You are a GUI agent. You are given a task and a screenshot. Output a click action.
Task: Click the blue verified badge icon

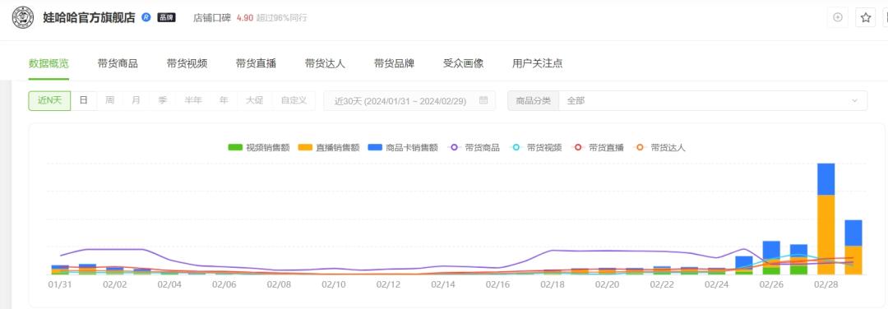pos(146,17)
